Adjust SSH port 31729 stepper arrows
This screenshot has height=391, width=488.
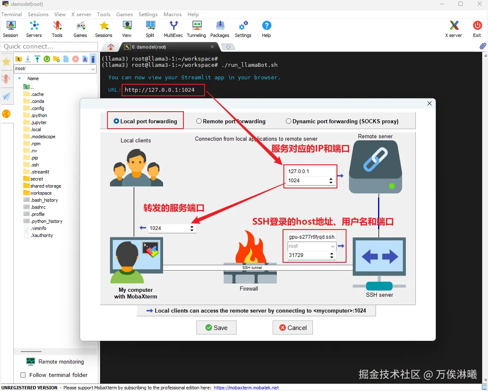point(332,255)
